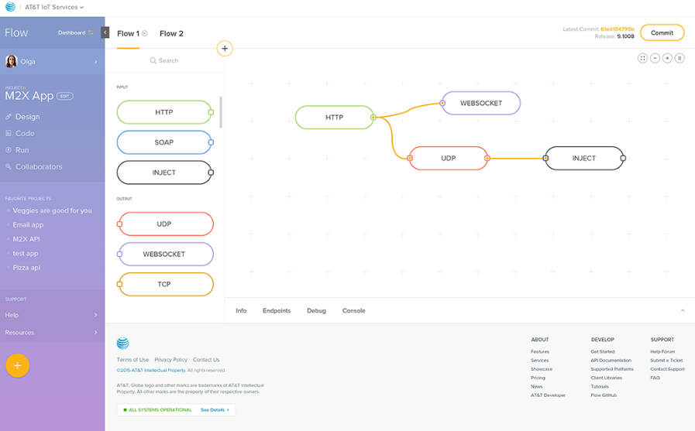This screenshot has height=431, width=695.
Task: Expand Help submenu in sidebar
Action: point(96,315)
